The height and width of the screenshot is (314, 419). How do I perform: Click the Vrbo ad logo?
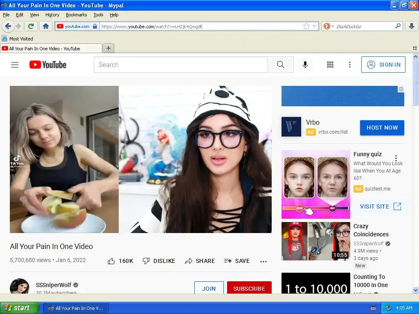(x=291, y=127)
